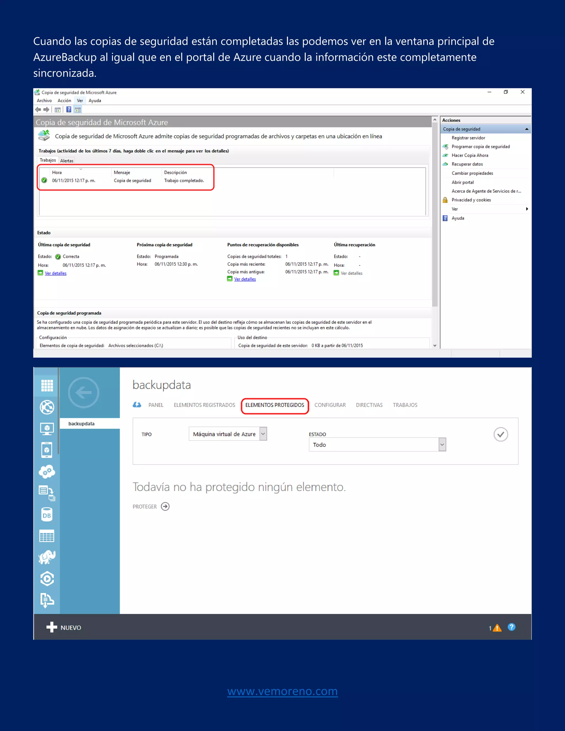Open the Web Apps globe icon in Azure sidebar
565x731 pixels.
click(x=47, y=407)
